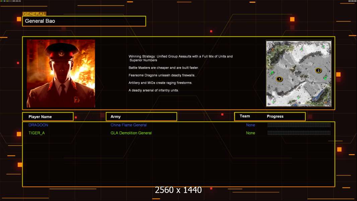This screenshot has height=201, width=357.
Task: Click the FPS timer overlay in top-left corner
Action: [x=11, y=1]
